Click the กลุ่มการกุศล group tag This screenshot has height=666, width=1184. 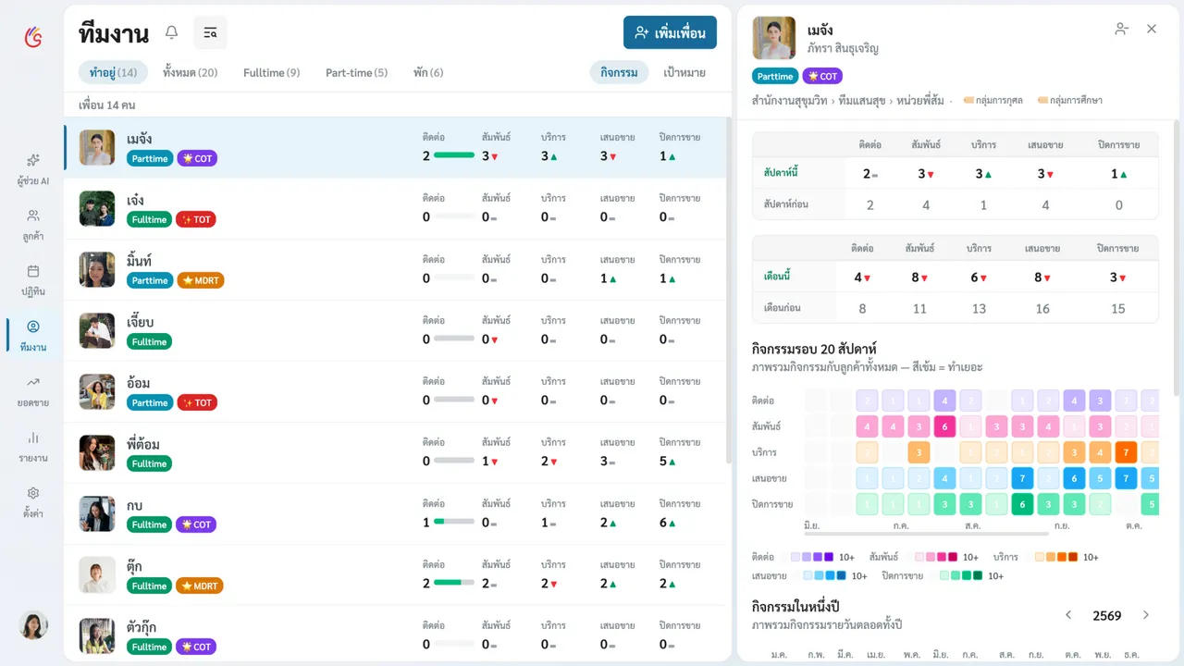(993, 100)
